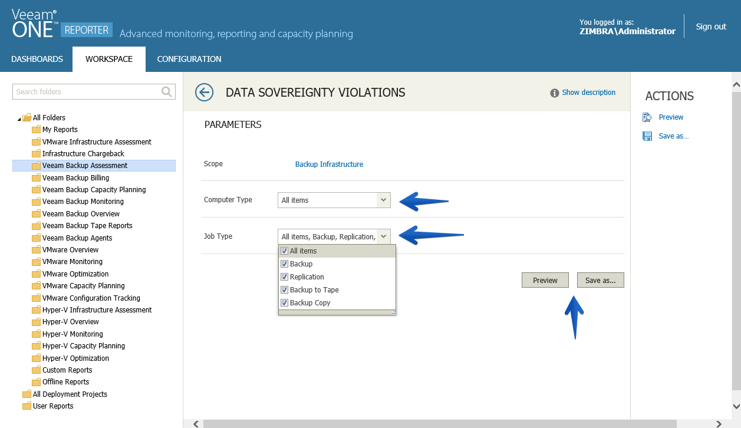The image size is (741, 428).
Task: Click the back arrow circle icon
Action: [204, 93]
